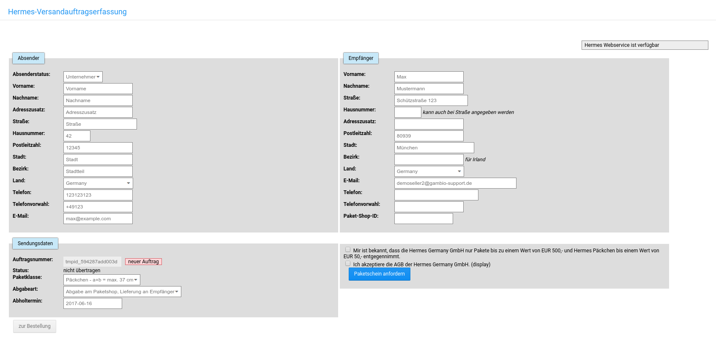
Task: Focus the recipient Postleitzahl field
Action: point(429,136)
